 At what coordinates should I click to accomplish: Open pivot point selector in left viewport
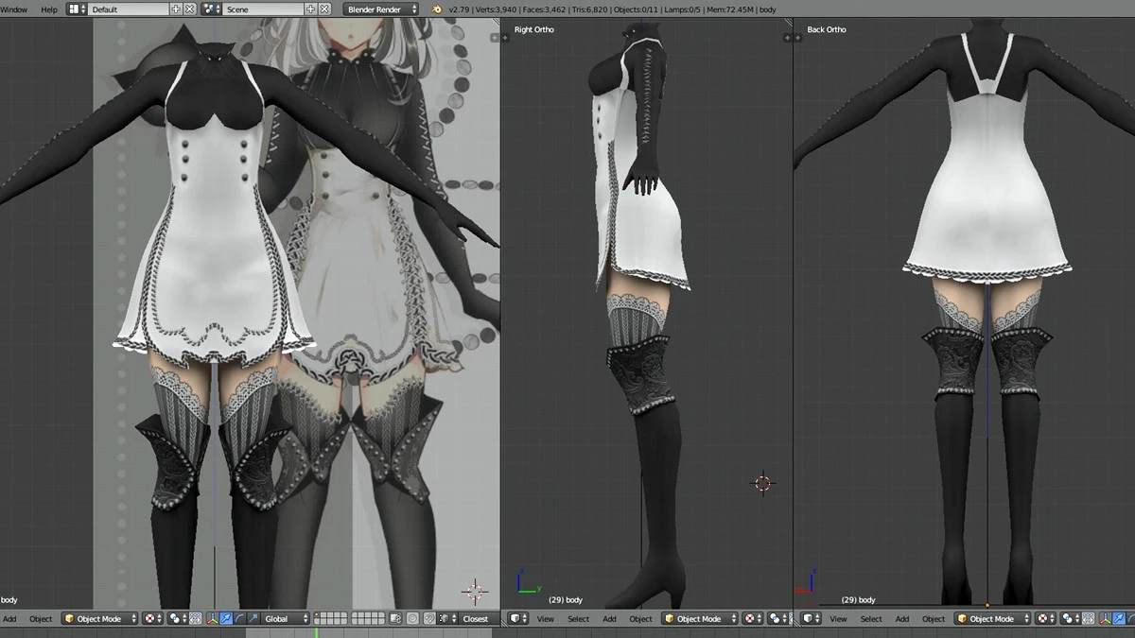178,619
